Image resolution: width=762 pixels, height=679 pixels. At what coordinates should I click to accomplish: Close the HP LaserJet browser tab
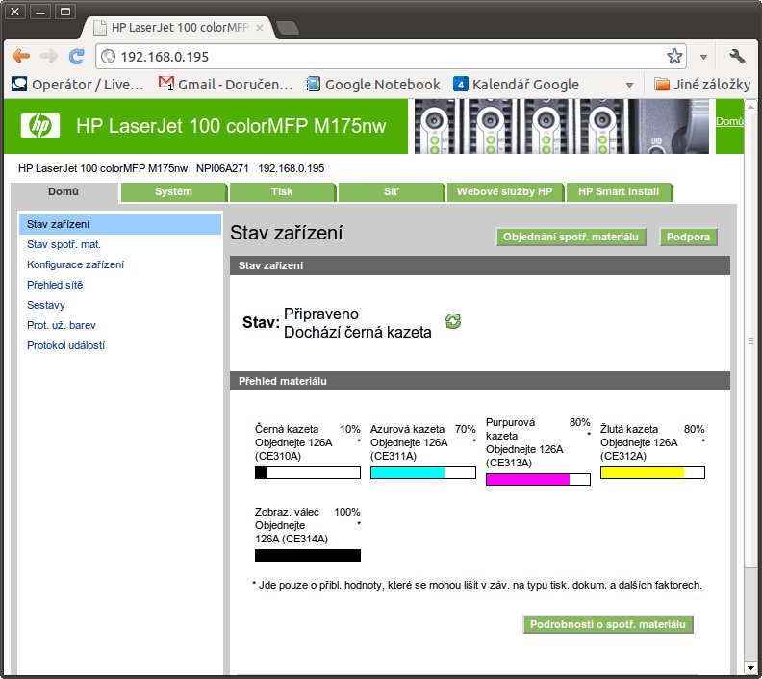pyautogui.click(x=260, y=28)
